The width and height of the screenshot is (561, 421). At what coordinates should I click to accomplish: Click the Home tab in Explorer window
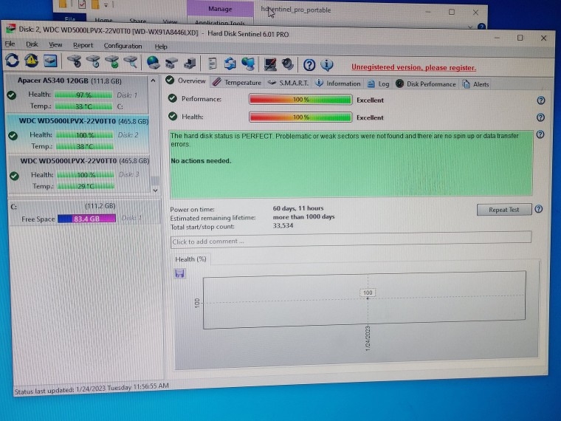click(104, 20)
